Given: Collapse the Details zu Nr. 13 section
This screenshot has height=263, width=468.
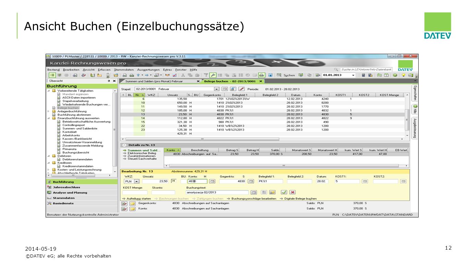Looking at the screenshot, I should pos(124,145).
